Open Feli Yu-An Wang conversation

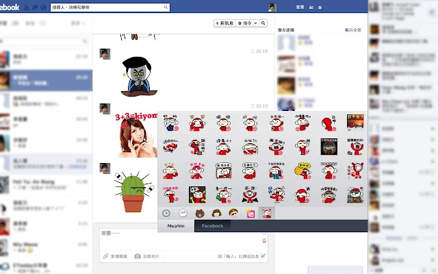coord(46,185)
